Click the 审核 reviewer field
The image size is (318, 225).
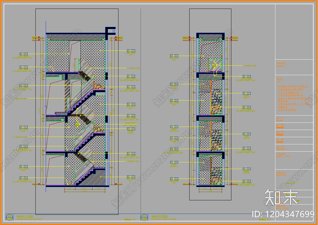coord(280,140)
